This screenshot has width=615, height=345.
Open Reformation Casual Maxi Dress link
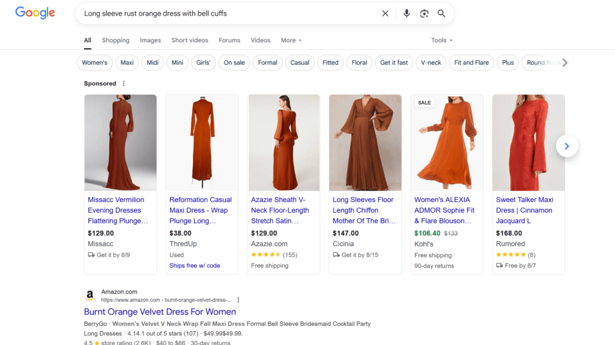coord(201,210)
